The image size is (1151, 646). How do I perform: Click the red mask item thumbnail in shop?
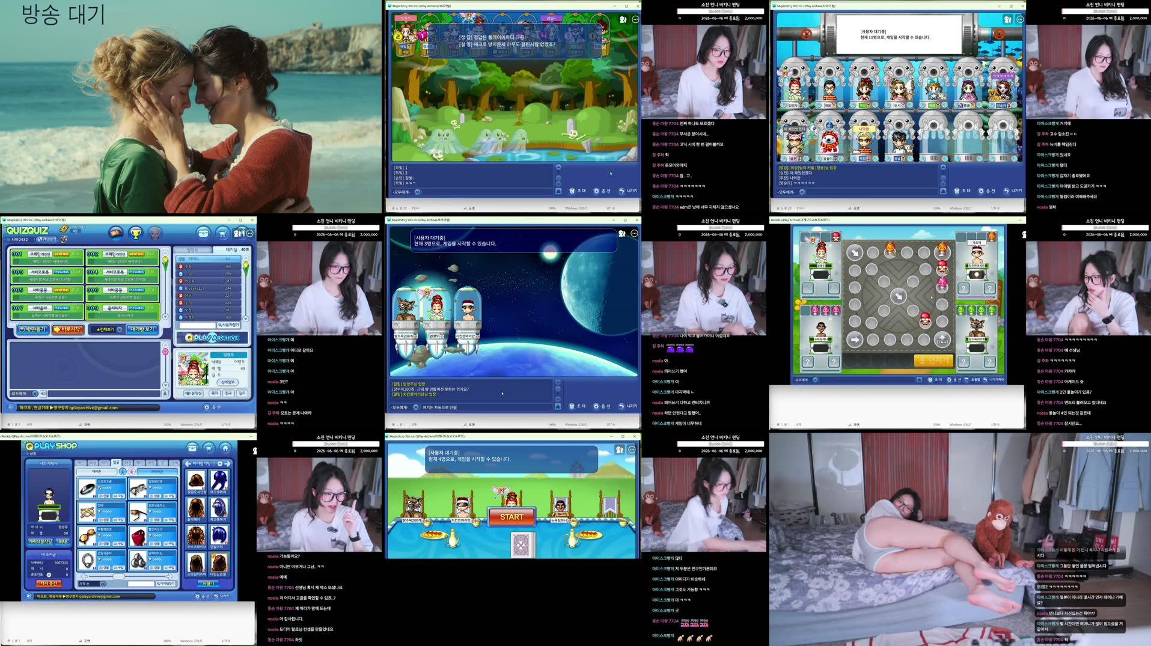pyautogui.click(x=138, y=537)
